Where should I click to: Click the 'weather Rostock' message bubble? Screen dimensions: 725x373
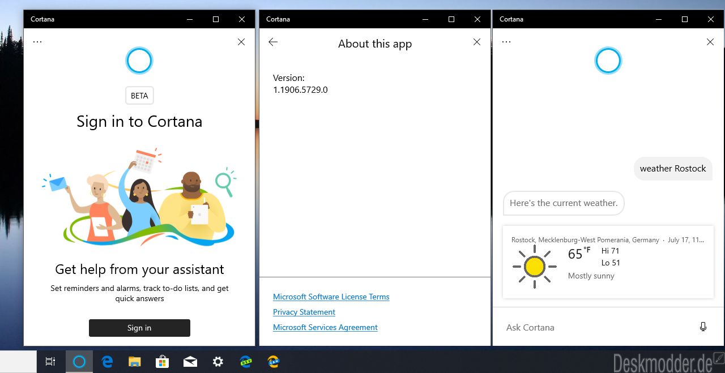(x=673, y=169)
